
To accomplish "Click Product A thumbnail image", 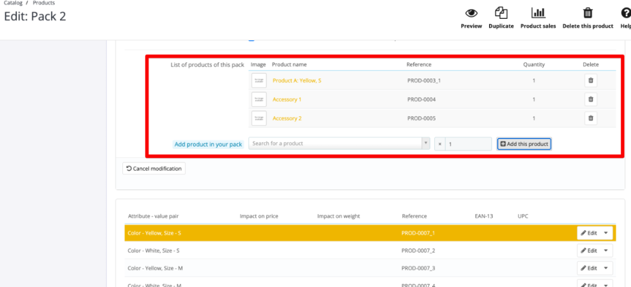I will tap(259, 81).
